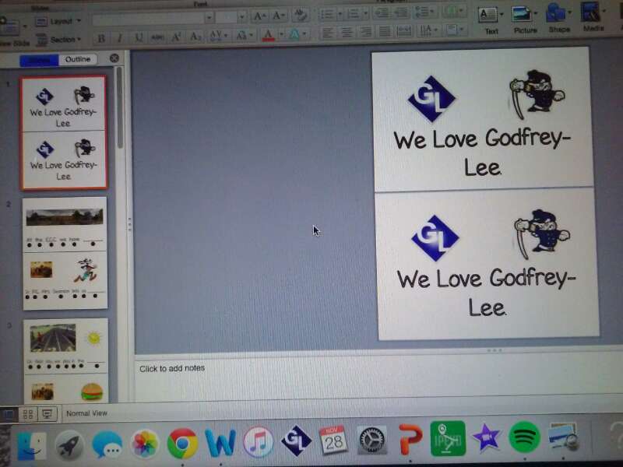
Task: Open Layout dropdown
Action: tap(58, 22)
